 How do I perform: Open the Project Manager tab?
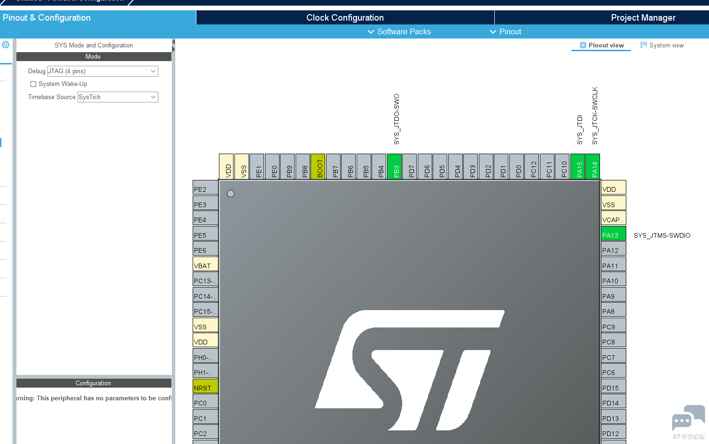643,17
